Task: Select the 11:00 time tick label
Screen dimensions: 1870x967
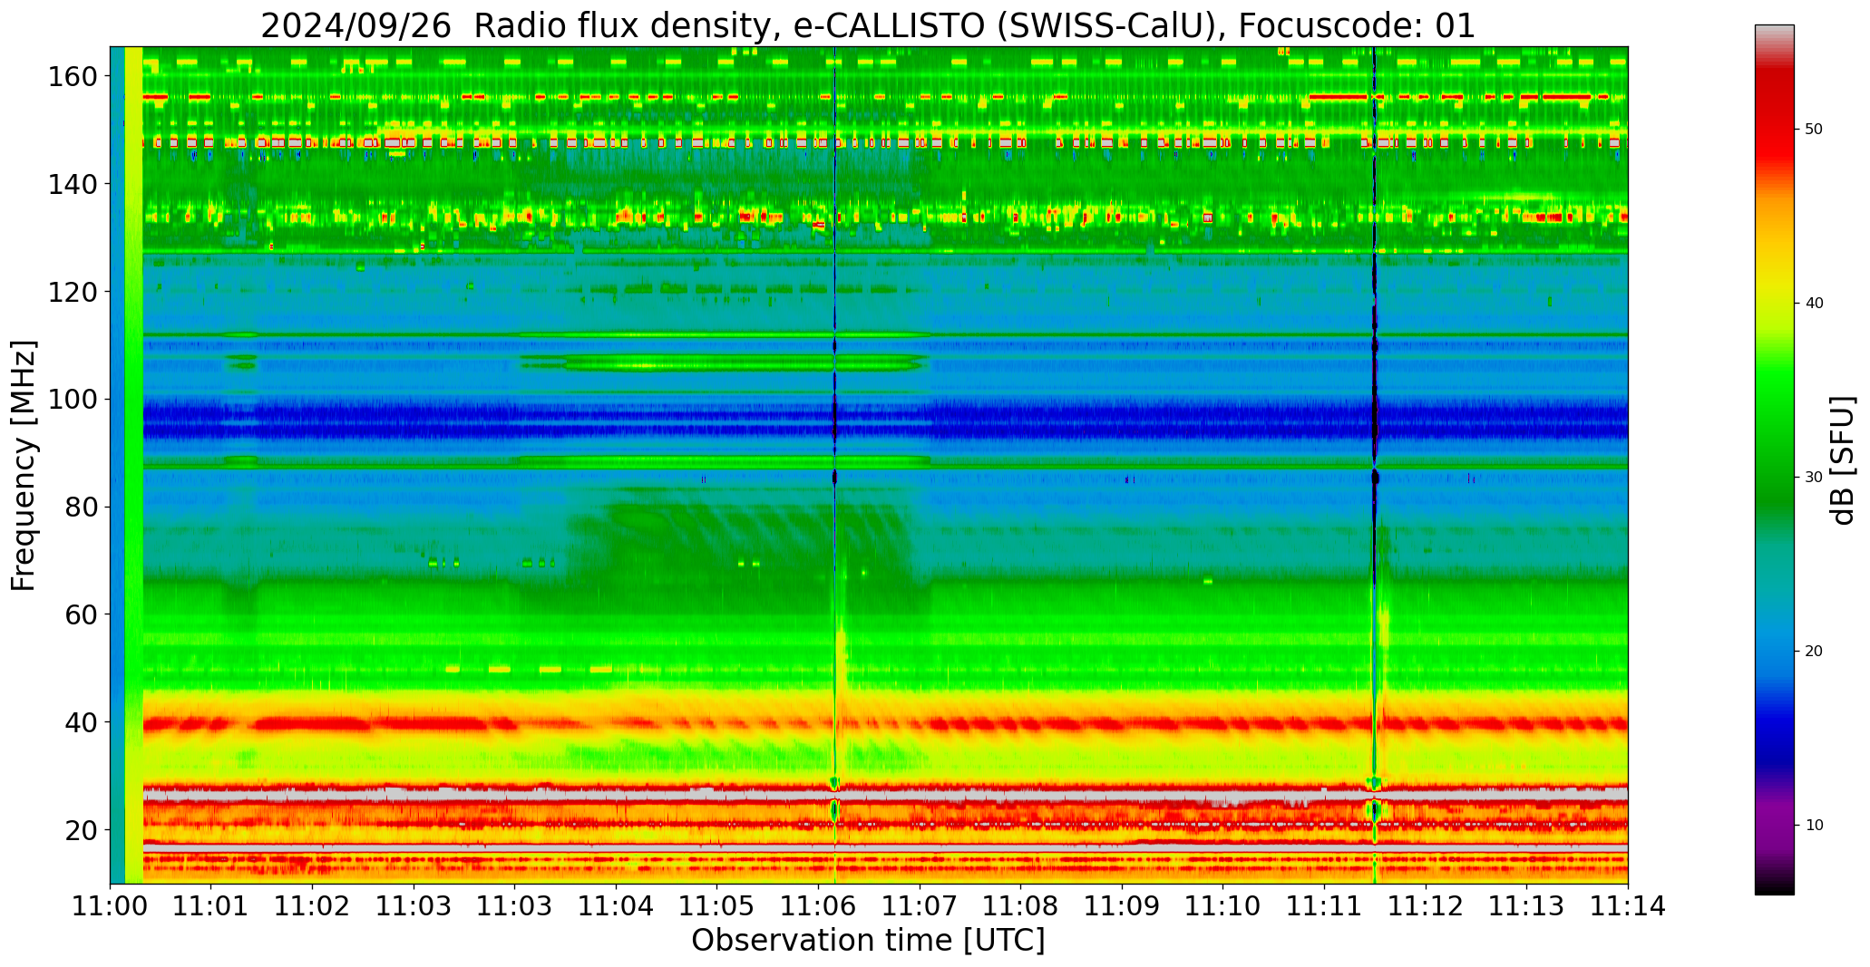Action: 111,906
